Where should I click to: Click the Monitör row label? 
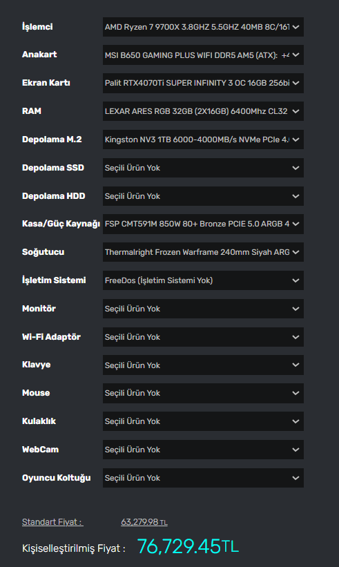39,309
